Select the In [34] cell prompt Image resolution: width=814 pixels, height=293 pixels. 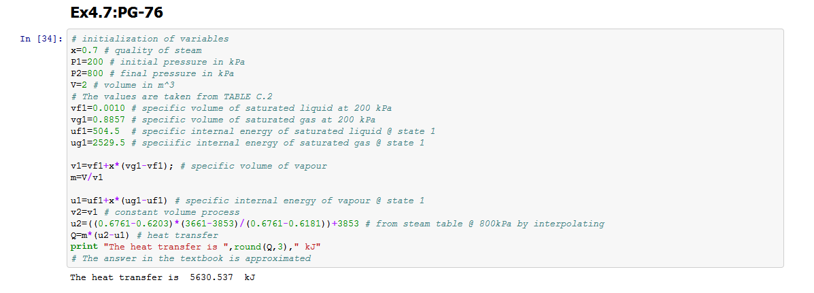43,39
